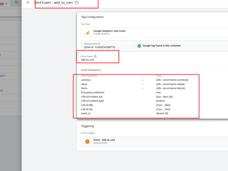Click the {{dlv - ecommerce.items}} value

click(170, 88)
